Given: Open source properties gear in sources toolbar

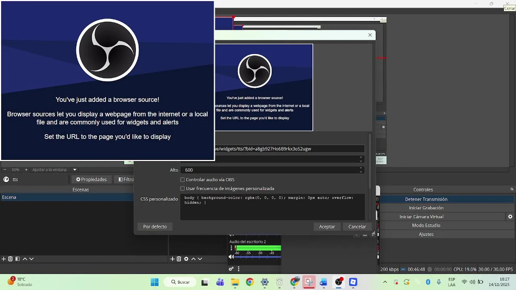Looking at the screenshot, I should [x=186, y=259].
